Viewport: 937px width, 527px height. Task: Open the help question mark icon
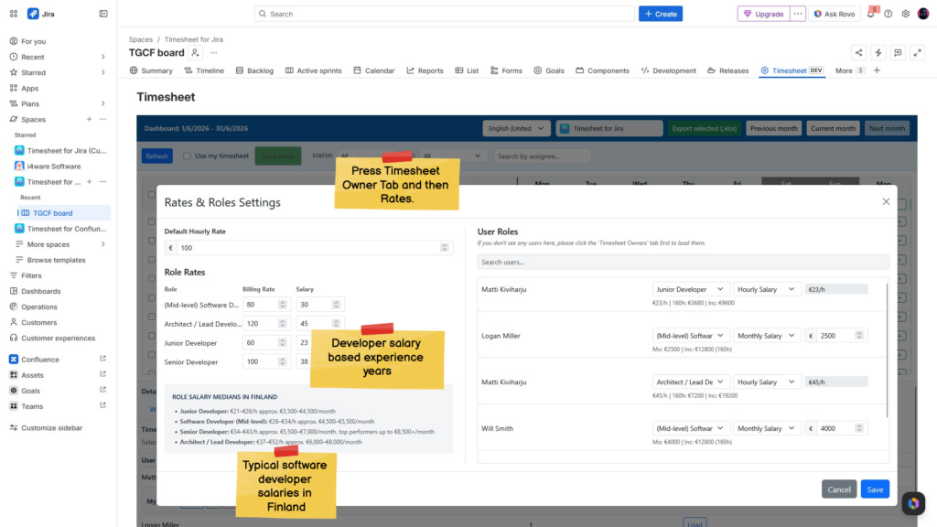point(888,14)
